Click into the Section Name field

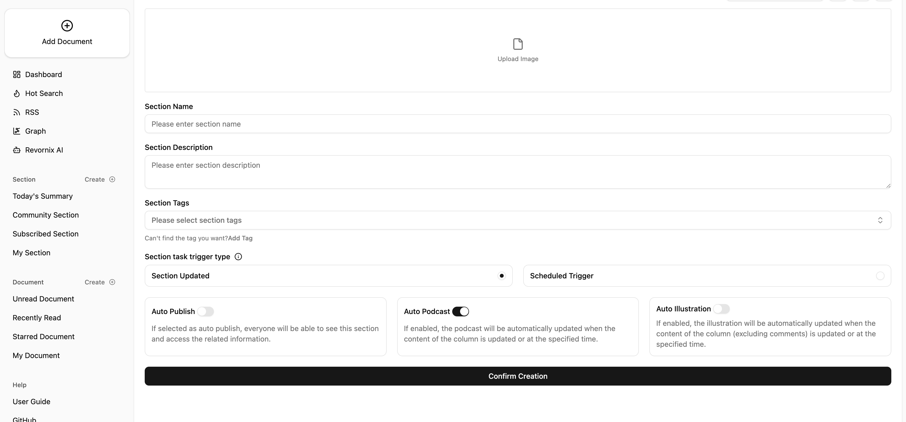[518, 124]
